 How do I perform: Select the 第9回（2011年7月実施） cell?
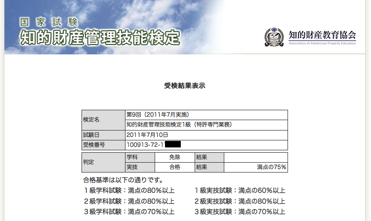206,115
